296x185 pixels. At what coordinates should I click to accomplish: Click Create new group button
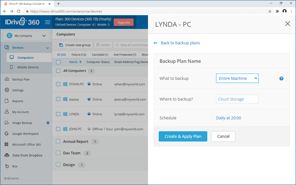pos(75,45)
